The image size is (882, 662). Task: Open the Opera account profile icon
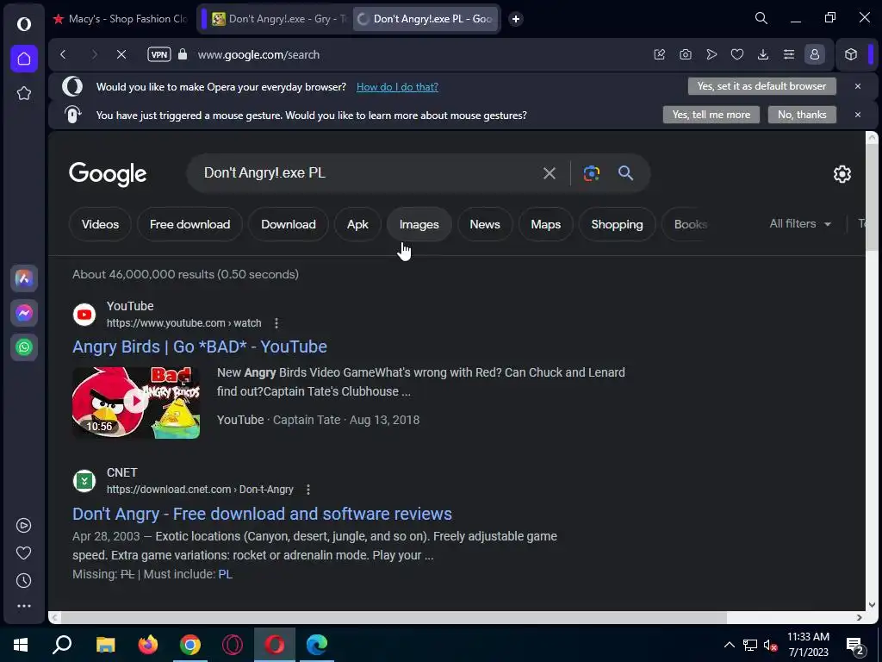[815, 54]
